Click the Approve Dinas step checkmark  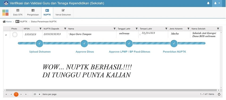coord(84,43)
